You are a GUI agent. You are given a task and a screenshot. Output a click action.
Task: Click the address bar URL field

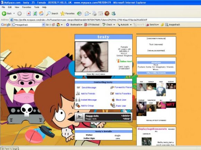[105, 20]
